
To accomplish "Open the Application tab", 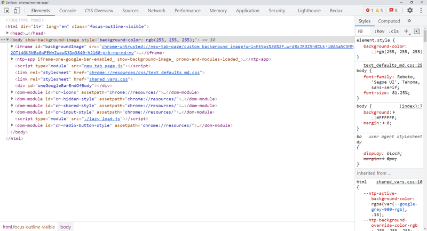I will (248, 11).
